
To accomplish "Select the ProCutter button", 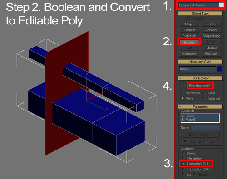I will tap(212, 54).
